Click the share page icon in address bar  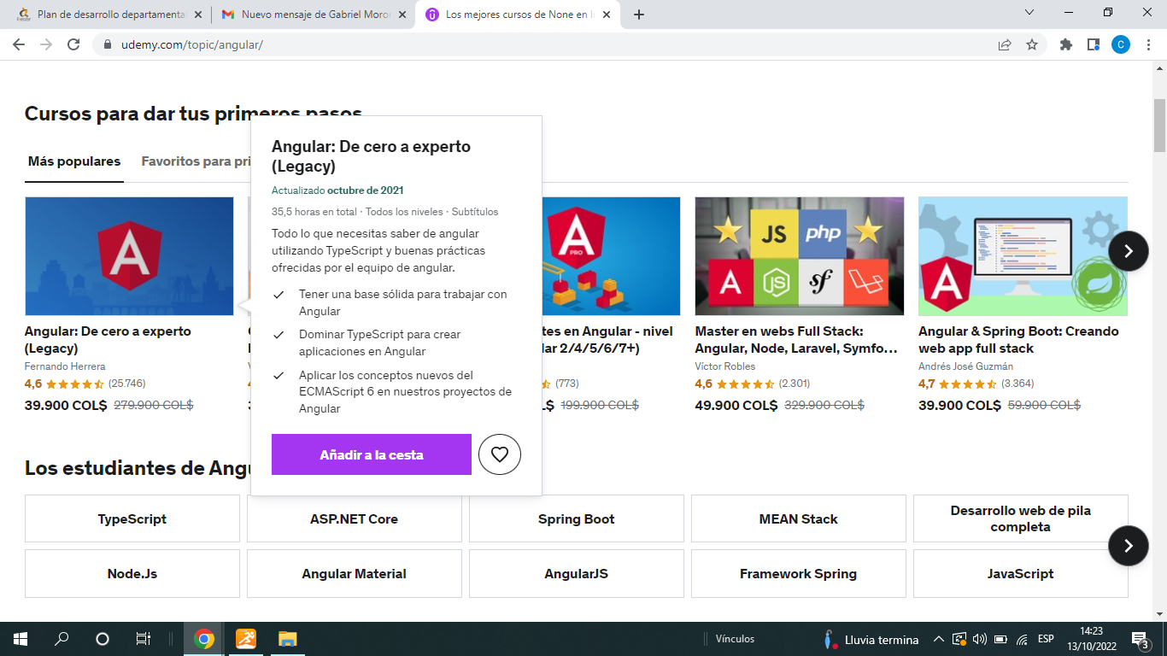point(1005,44)
